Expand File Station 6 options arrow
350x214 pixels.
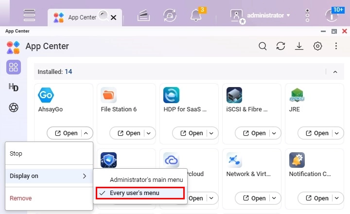149,133
